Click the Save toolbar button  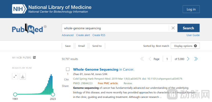tap(68, 46)
